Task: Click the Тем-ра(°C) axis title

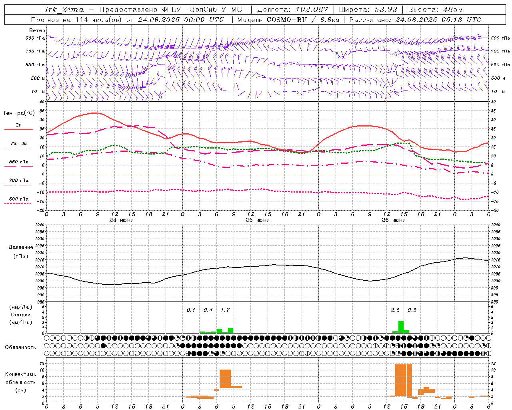Action: (x=19, y=113)
